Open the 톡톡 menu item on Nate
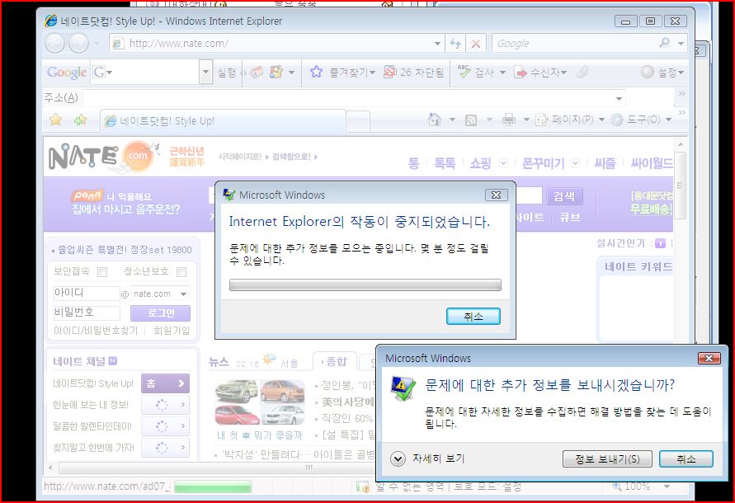This screenshot has height=503, width=735. pos(445,163)
